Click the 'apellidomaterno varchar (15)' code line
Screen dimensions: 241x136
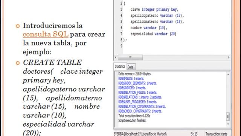(157, 22)
